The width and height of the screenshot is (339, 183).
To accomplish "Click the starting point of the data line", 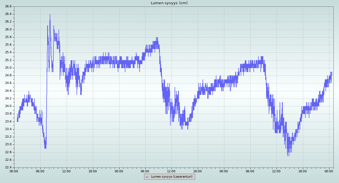I will [17, 120].
